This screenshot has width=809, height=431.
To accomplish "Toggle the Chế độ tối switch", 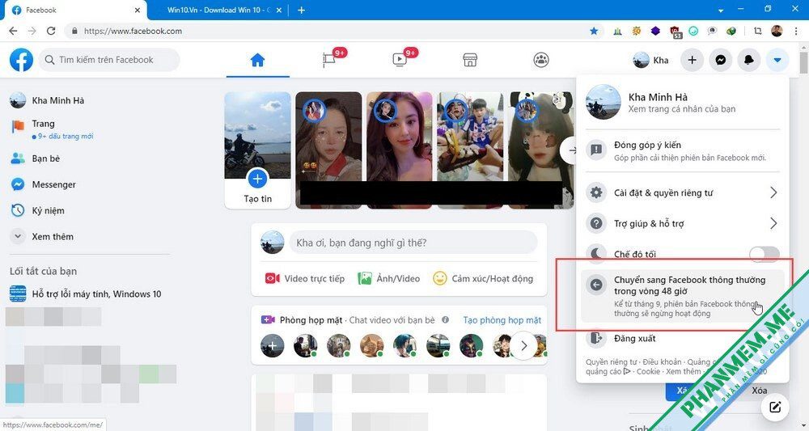I will [765, 254].
